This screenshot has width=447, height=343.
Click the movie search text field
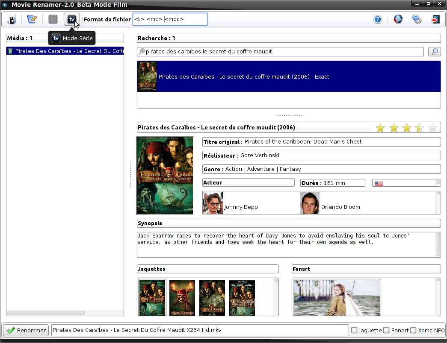point(280,52)
